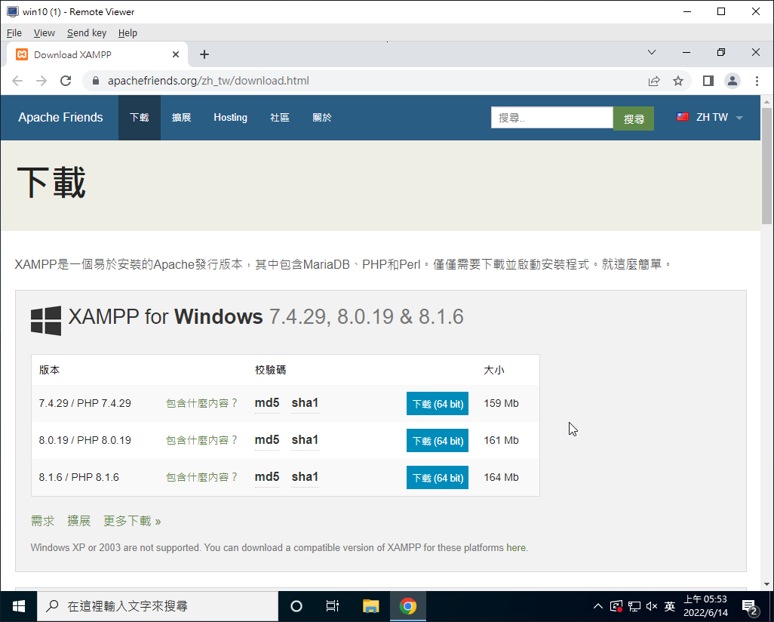This screenshot has height=622, width=774.
Task: Open the Chrome side panel icon
Action: click(708, 81)
